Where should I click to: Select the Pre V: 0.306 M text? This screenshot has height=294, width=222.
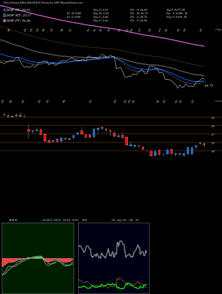pyautogui.click(x=177, y=13)
